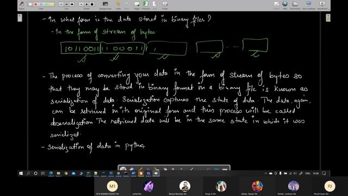Open Word from the taskbar
348x196 pixels.
click(133, 173)
